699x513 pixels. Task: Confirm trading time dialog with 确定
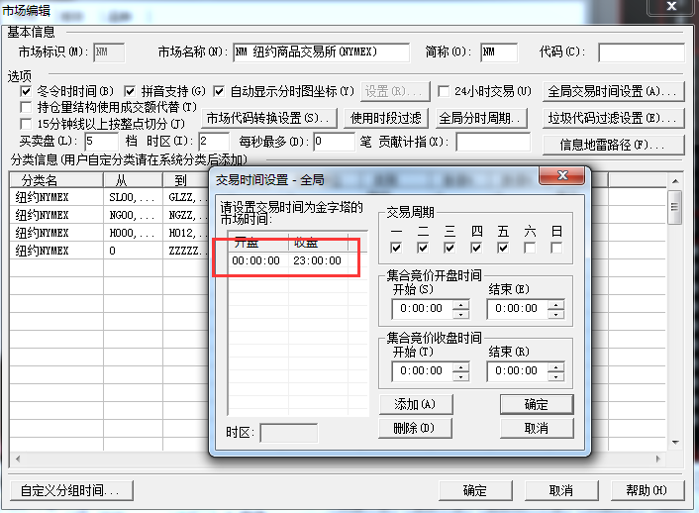point(537,405)
